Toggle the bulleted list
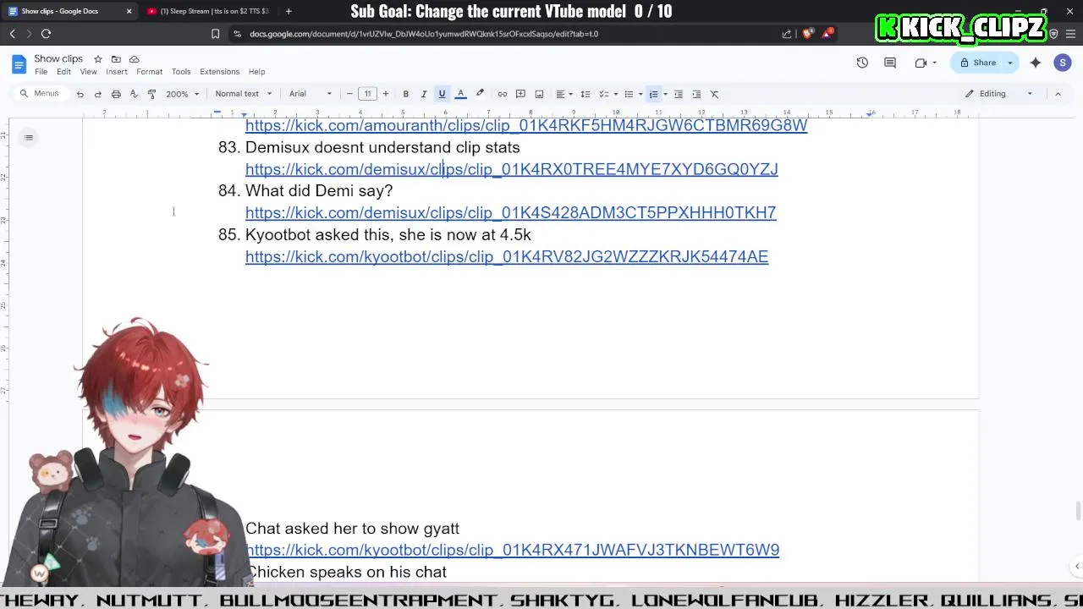Image resolution: width=1083 pixels, height=609 pixels. 629,94
